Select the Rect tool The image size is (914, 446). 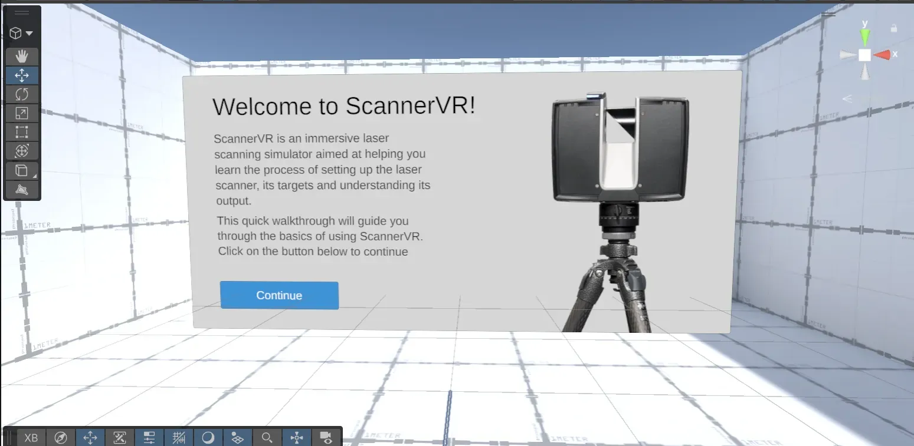(x=22, y=132)
